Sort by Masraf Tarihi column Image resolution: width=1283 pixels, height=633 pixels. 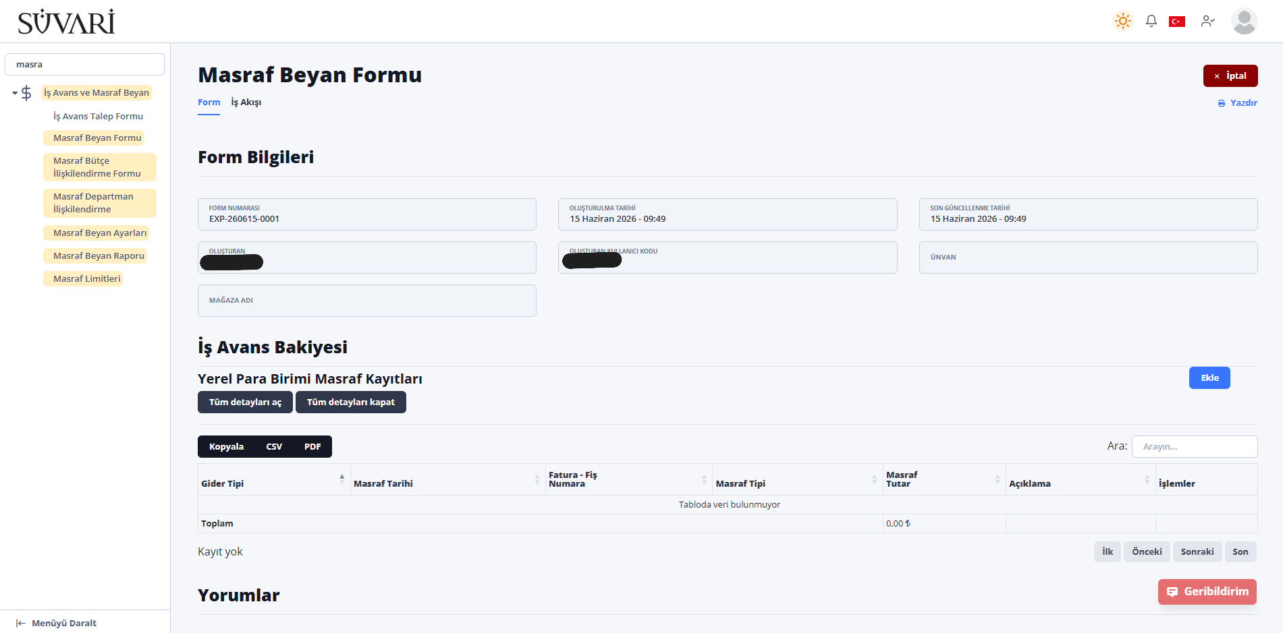tap(448, 479)
